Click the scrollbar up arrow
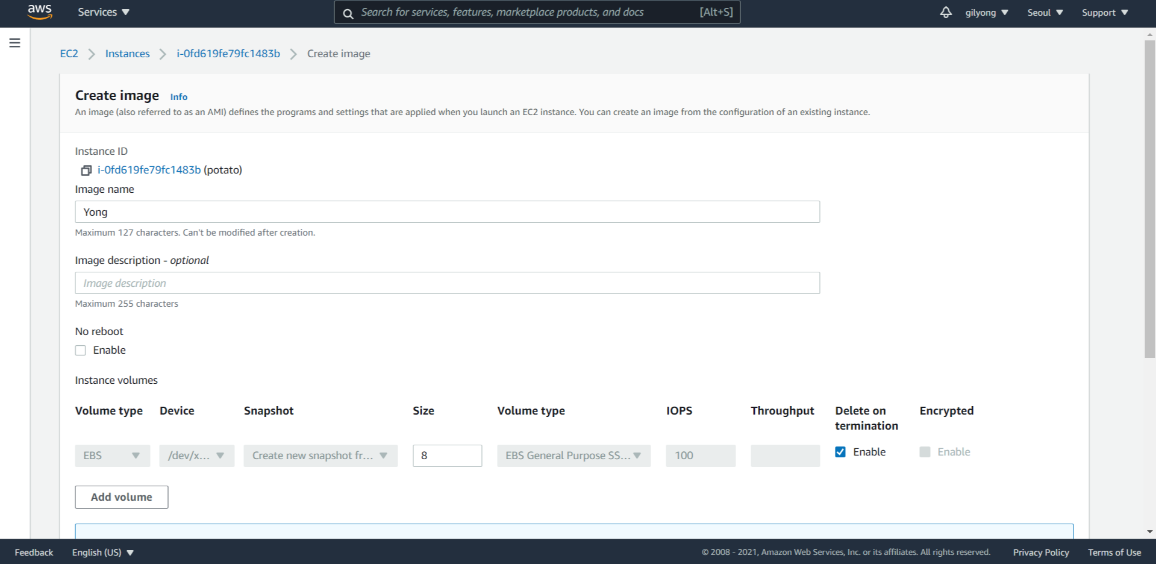 tap(1150, 34)
